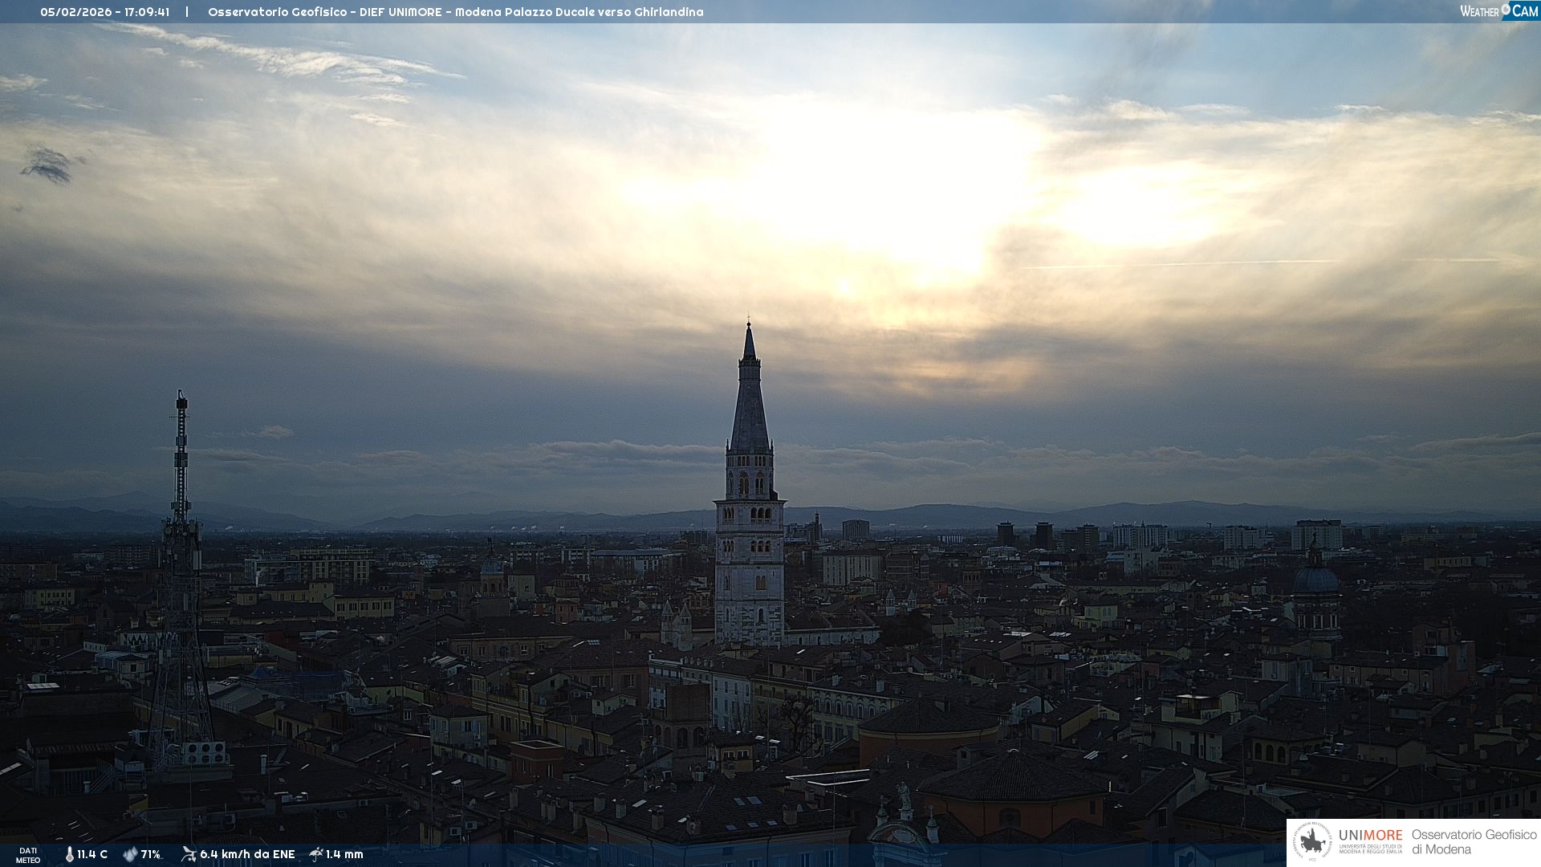The height and width of the screenshot is (867, 1541).
Task: Click the UNIMORE text in the bottom logo
Action: [x=1370, y=836]
